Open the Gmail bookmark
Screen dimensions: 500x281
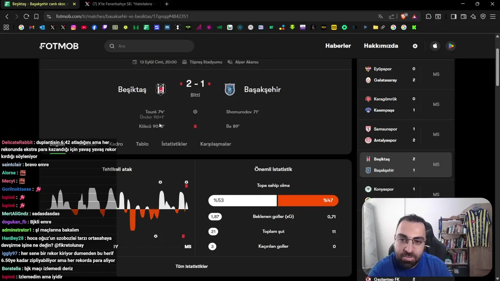(x=32, y=27)
